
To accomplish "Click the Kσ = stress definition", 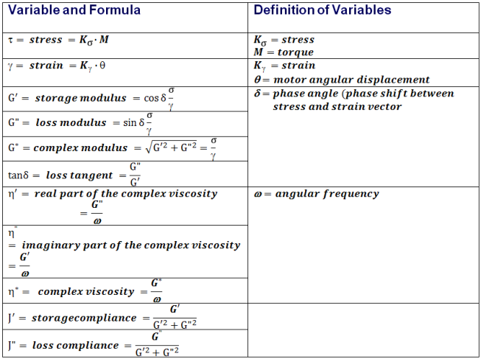I will point(284,40).
